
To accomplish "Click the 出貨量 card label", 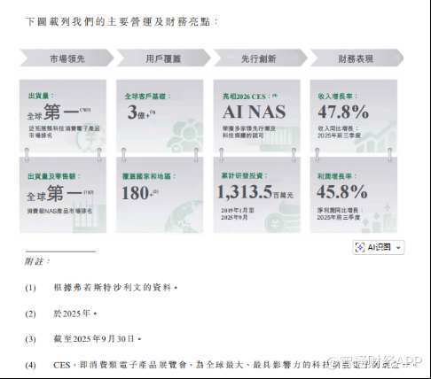I will (41, 96).
